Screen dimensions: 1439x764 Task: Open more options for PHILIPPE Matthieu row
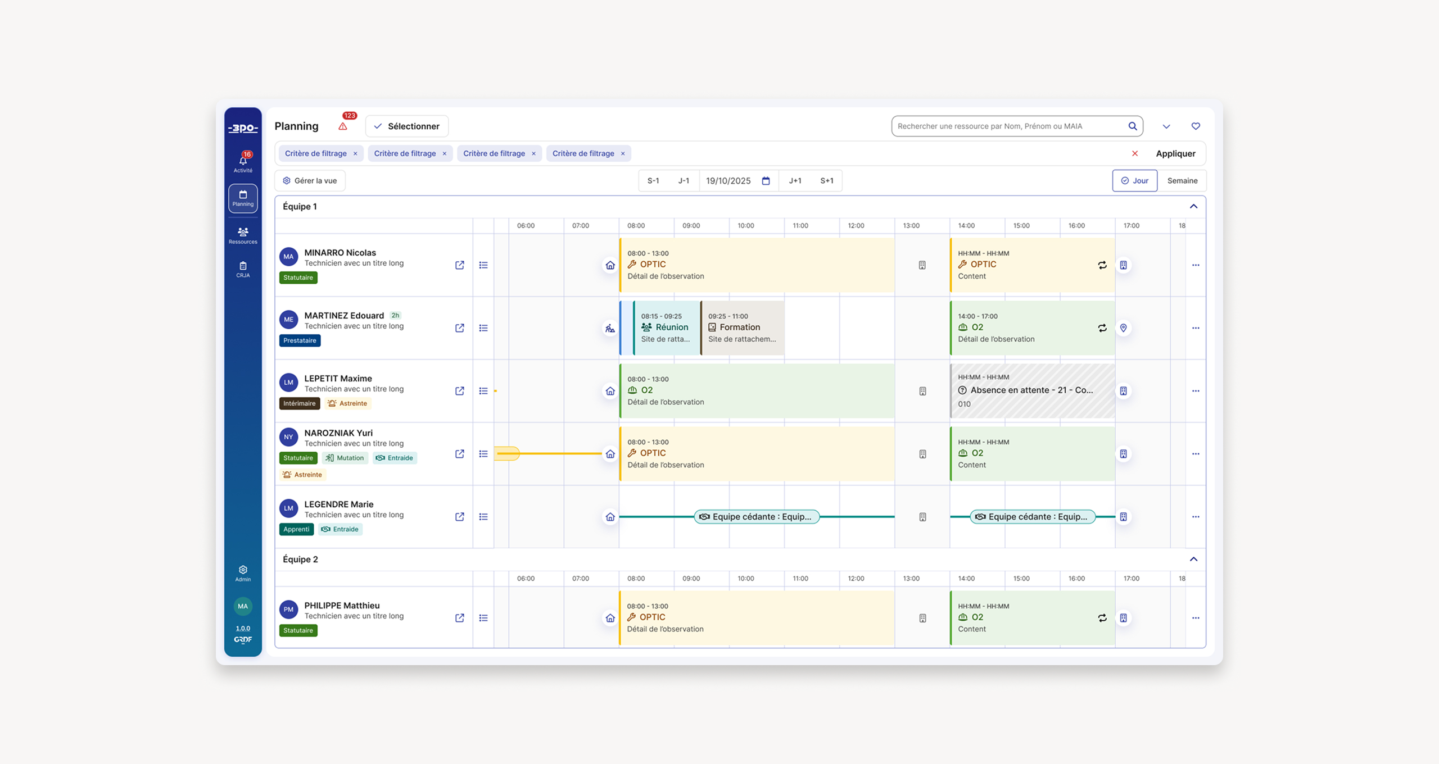pyautogui.click(x=1196, y=618)
